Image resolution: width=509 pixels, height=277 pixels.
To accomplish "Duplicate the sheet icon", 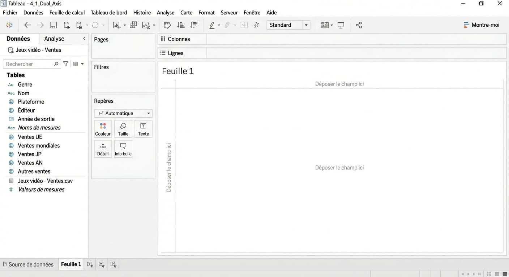I will pyautogui.click(x=133, y=25).
